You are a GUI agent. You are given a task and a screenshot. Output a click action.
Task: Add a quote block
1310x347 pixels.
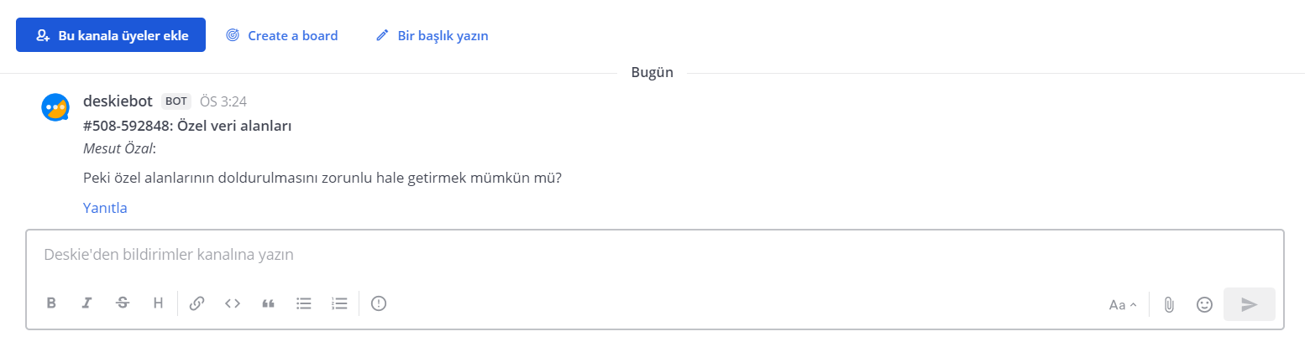[269, 303]
